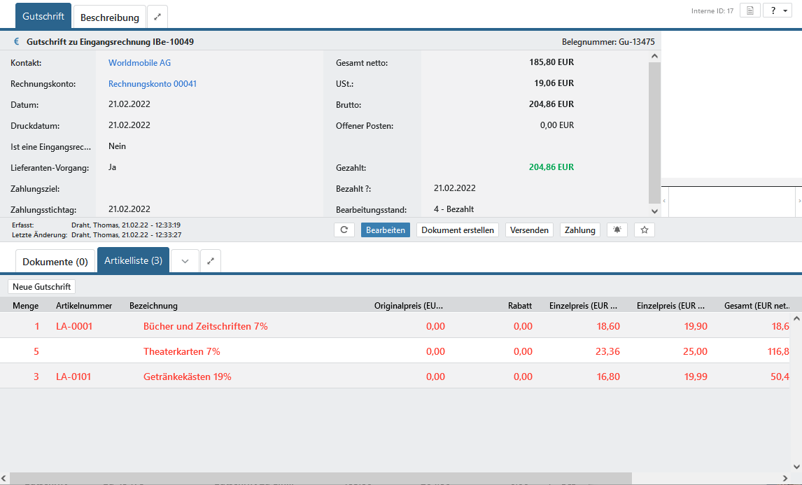Open the help question mark dropdown

pyautogui.click(x=777, y=10)
